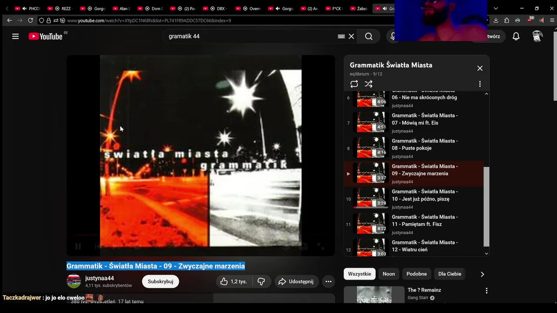Open the on-screen keyboard icon in search box
The width and height of the screenshot is (557, 313).
[x=341, y=37]
